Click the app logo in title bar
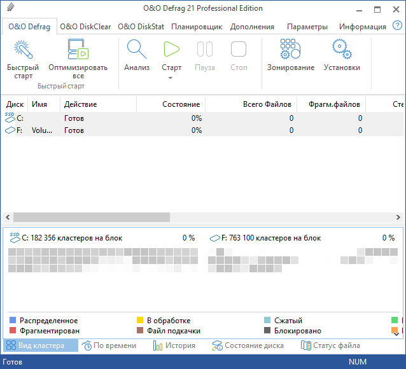This screenshot has height=369, width=406. click(x=11, y=8)
